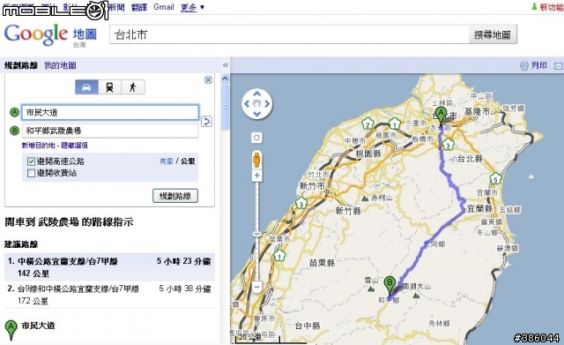564x345 pixels.
Task: Pan the map left
Action: [x=247, y=104]
